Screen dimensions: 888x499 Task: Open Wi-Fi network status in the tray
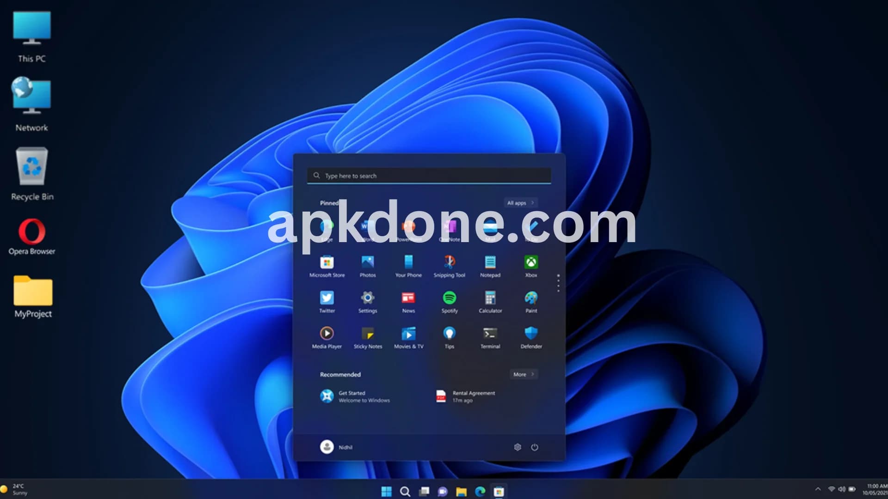831,489
